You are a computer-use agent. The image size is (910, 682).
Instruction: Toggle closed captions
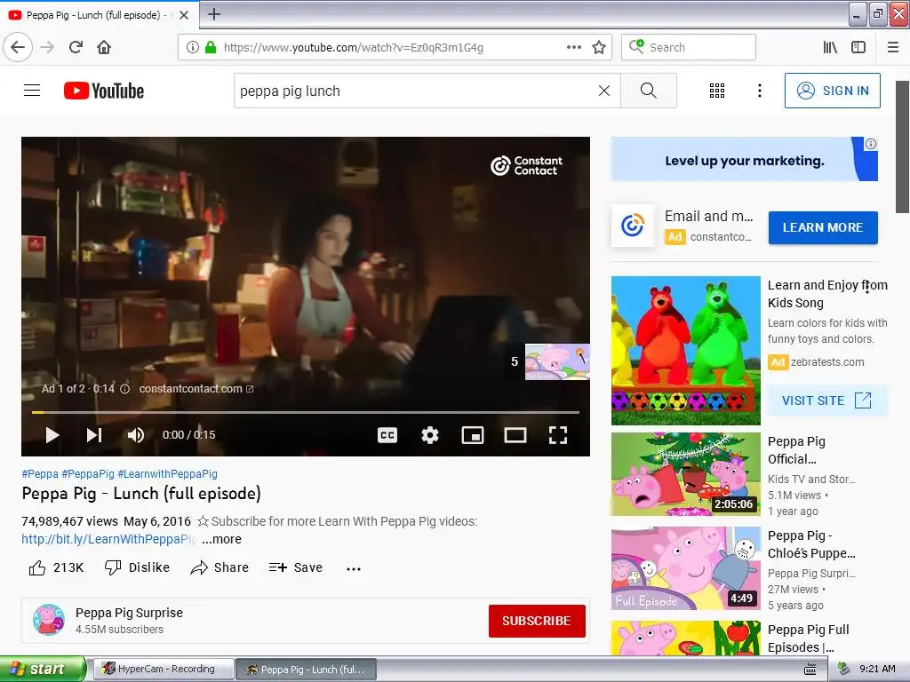point(387,435)
